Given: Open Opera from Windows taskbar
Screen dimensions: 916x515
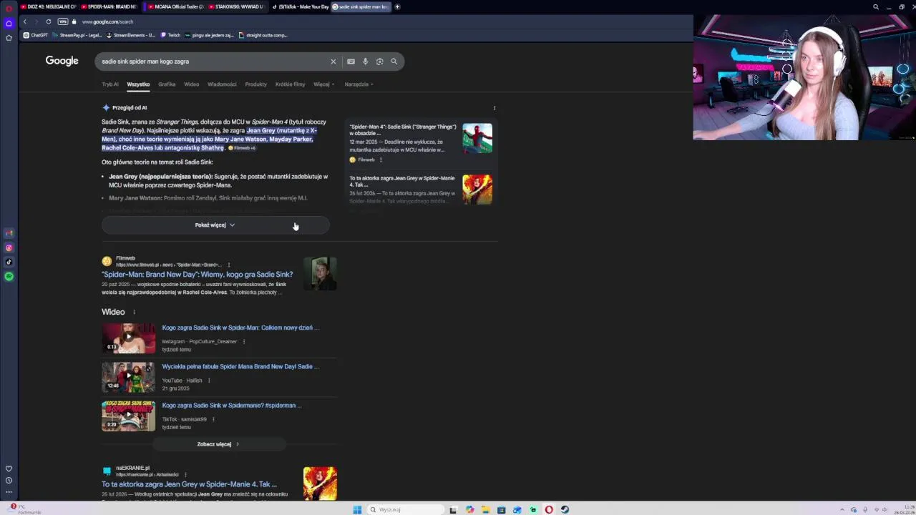Looking at the screenshot, I should coord(549,509).
